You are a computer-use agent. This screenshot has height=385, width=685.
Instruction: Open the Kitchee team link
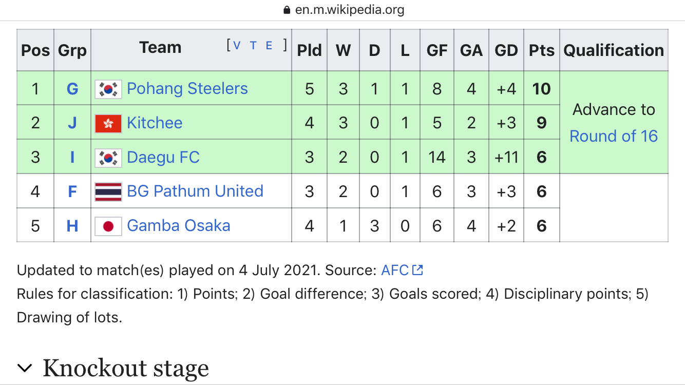point(155,123)
